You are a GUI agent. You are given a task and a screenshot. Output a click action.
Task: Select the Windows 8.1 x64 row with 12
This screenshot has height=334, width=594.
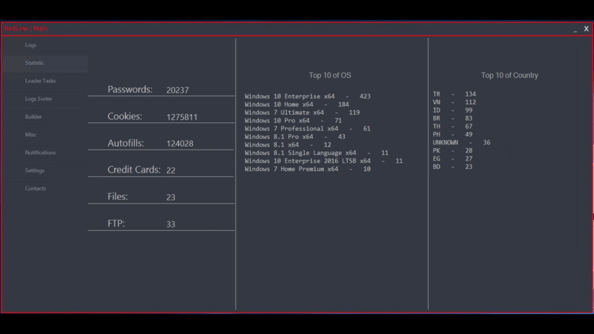point(288,145)
